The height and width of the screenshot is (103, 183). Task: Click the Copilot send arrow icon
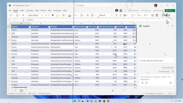[x=171, y=83]
